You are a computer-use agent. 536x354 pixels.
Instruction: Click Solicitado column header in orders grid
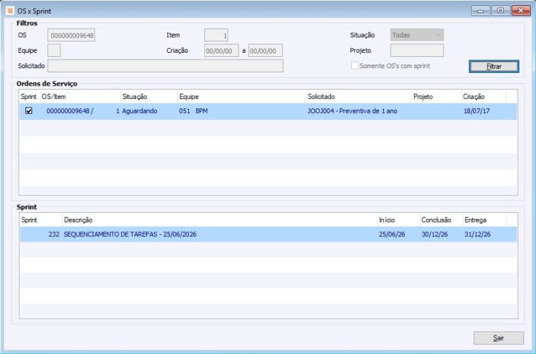pyautogui.click(x=359, y=96)
